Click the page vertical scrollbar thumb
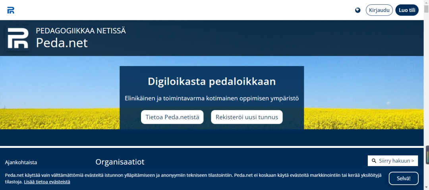The image size is (429, 190). click(426, 9)
